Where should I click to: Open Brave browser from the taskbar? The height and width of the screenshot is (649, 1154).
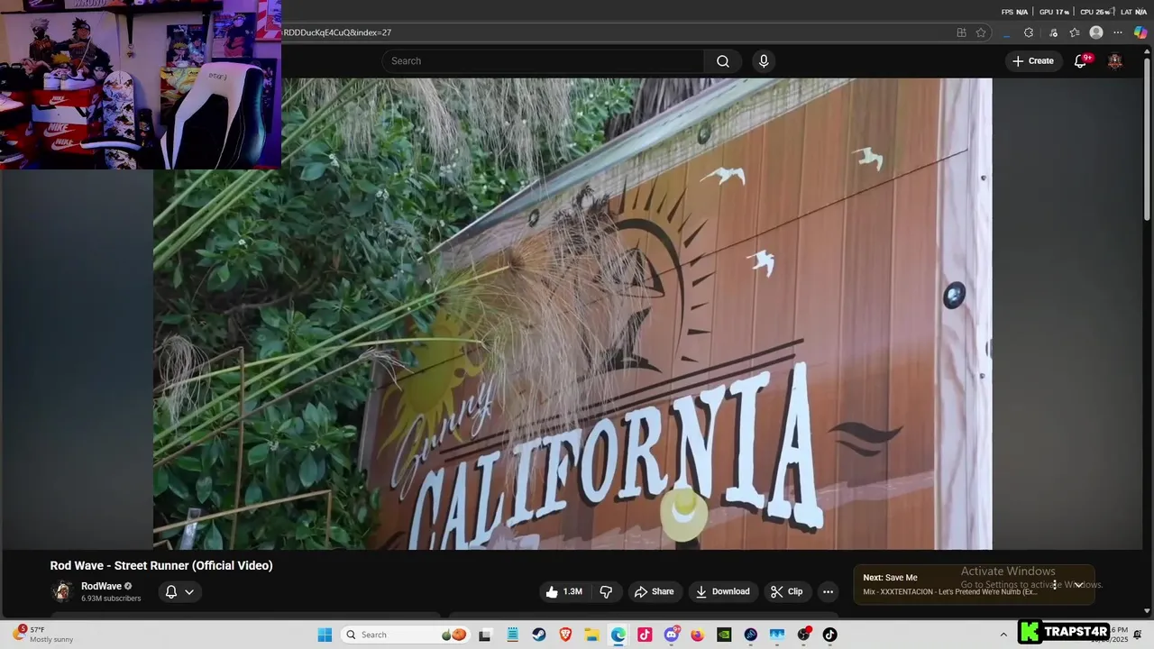[565, 635]
